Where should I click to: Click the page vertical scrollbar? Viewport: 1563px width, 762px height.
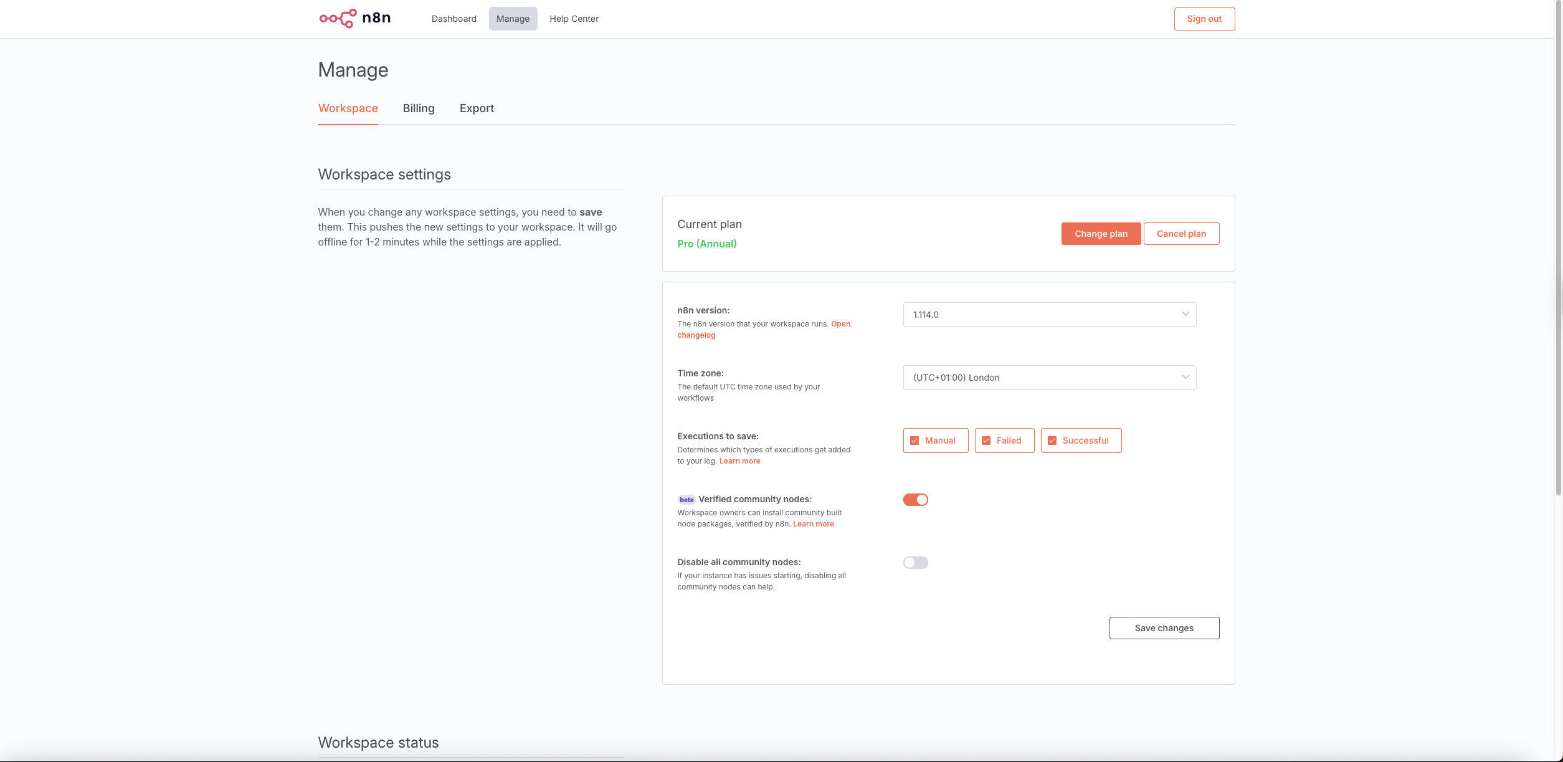click(x=1558, y=249)
